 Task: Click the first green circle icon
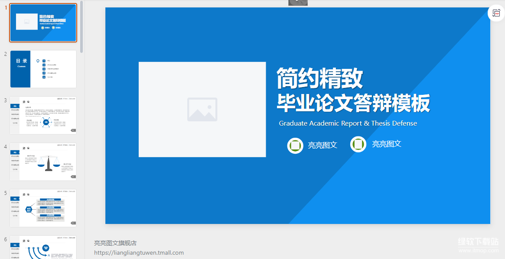click(x=295, y=146)
